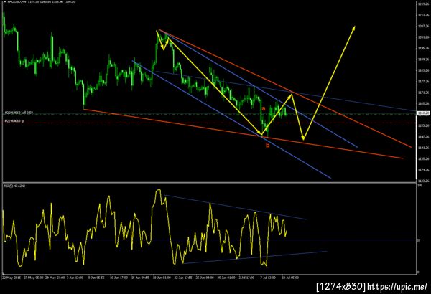Click the red letter b label on chart
The image size is (431, 294).
[x=267, y=146]
